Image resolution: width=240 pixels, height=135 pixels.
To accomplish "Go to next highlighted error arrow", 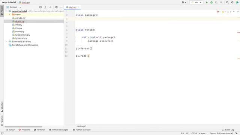I will point(238,12).
